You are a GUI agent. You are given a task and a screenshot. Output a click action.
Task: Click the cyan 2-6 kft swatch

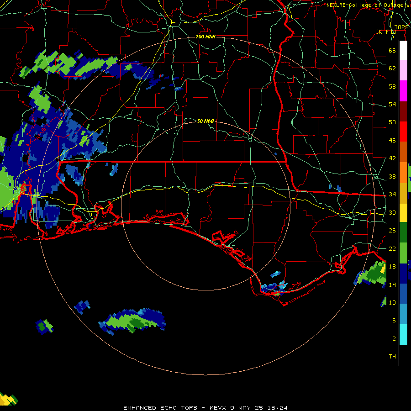click(x=403, y=335)
